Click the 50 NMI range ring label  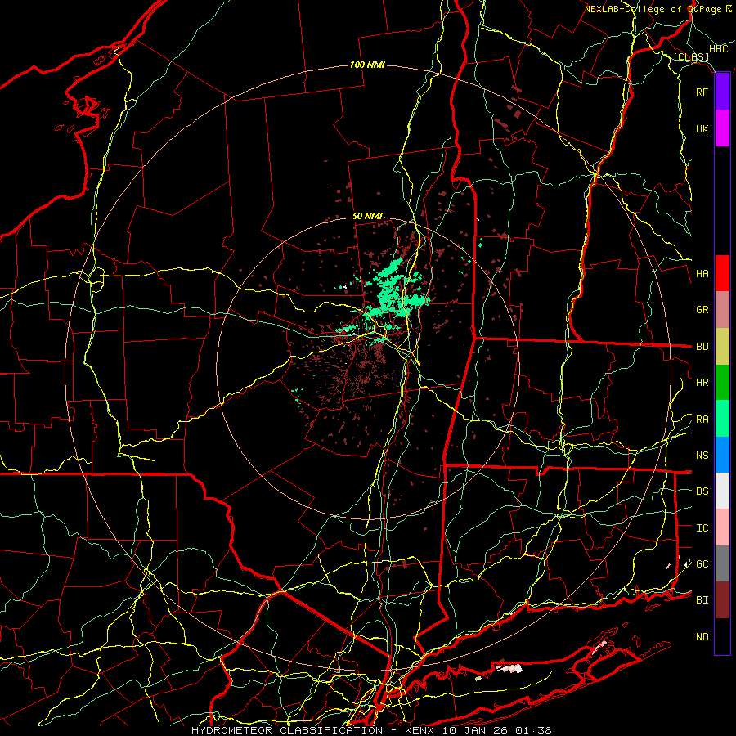point(367,216)
